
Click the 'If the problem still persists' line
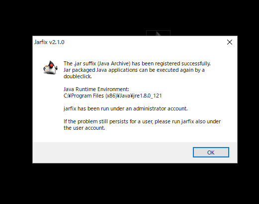point(142,121)
